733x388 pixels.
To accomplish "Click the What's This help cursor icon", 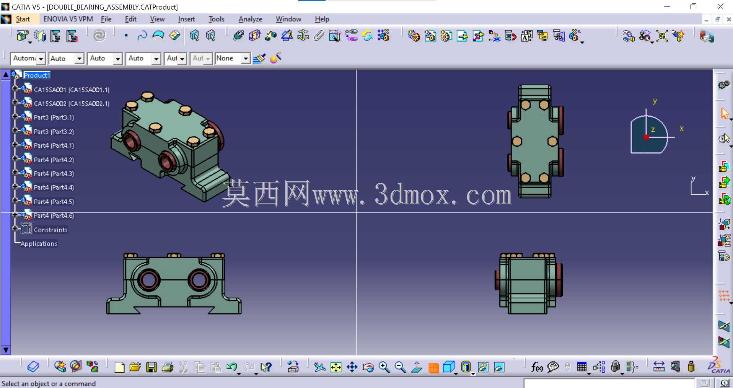I will coord(266,367).
